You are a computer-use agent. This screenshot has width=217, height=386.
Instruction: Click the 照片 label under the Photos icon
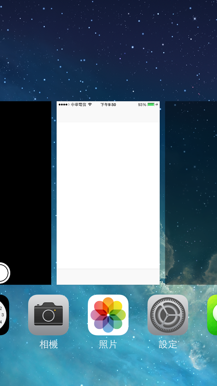coord(108,345)
